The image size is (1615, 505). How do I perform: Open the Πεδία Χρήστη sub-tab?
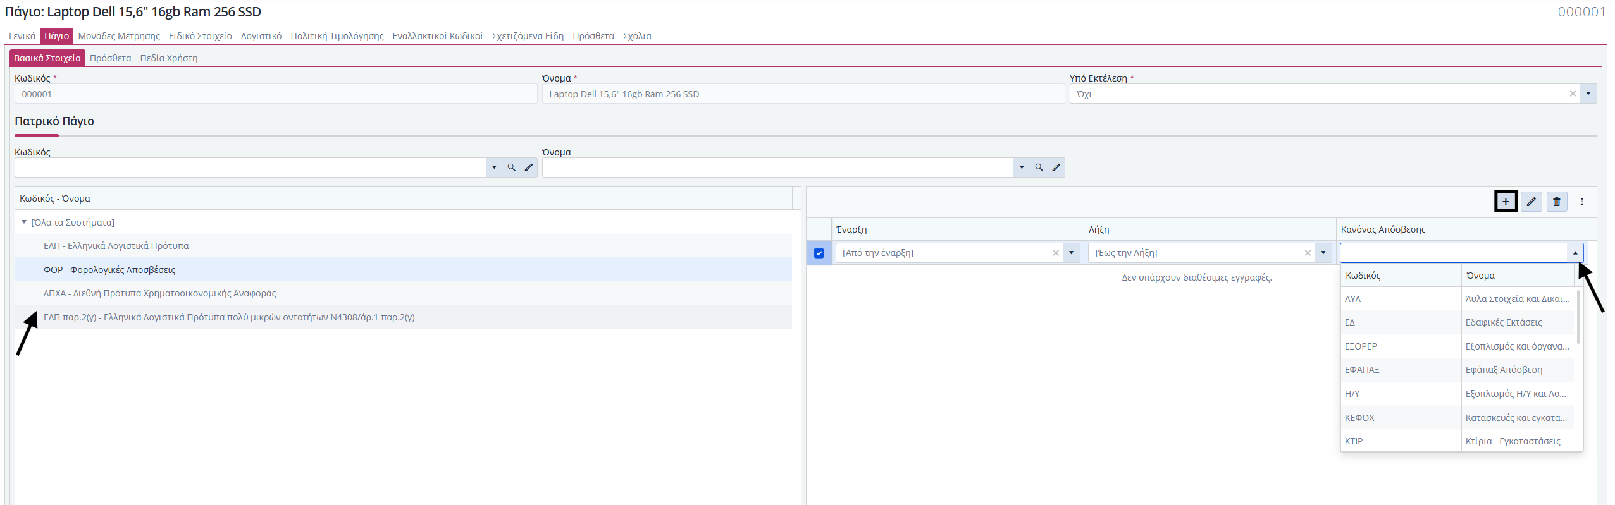[169, 58]
